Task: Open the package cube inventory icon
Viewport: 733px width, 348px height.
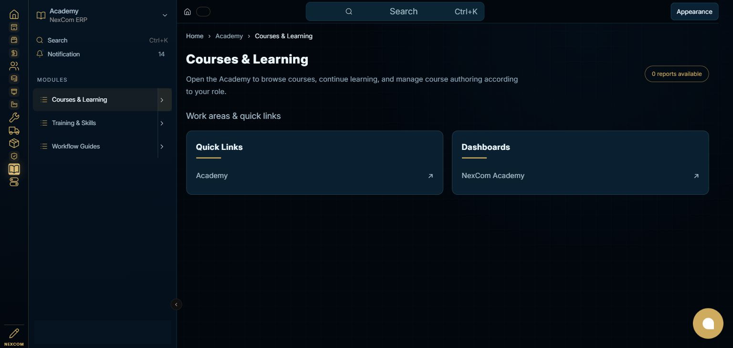Action: tap(14, 143)
